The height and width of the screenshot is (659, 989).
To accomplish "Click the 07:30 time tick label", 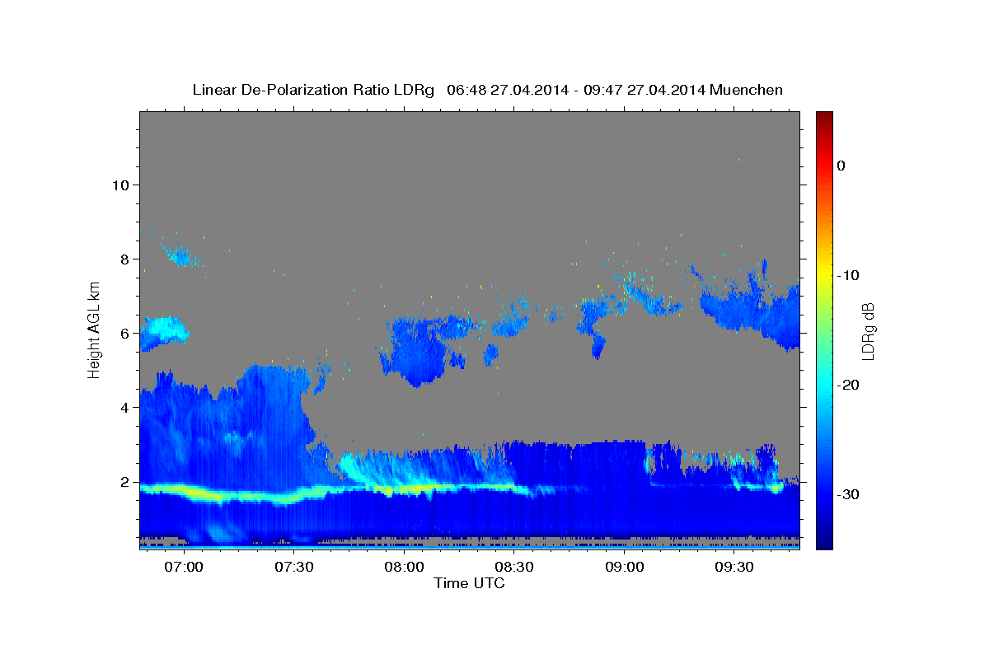I will (x=295, y=567).
